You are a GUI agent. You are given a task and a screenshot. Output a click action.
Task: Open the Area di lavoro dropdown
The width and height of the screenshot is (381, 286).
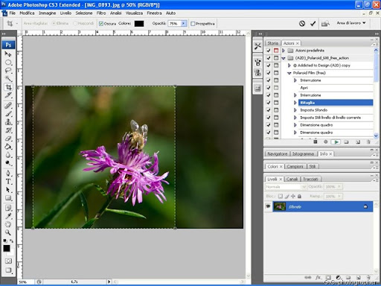[351, 23]
